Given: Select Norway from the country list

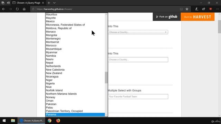Looking at the screenshot, I should [x=75, y=97].
